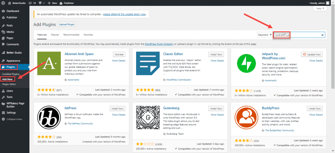This screenshot has width=335, height=153.
Task: Collapse the sidebar menu
Action: pyautogui.click(x=14, y=119)
